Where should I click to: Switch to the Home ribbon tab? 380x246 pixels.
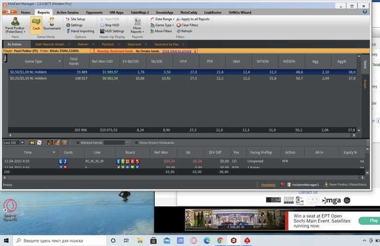pyautogui.click(x=26, y=12)
